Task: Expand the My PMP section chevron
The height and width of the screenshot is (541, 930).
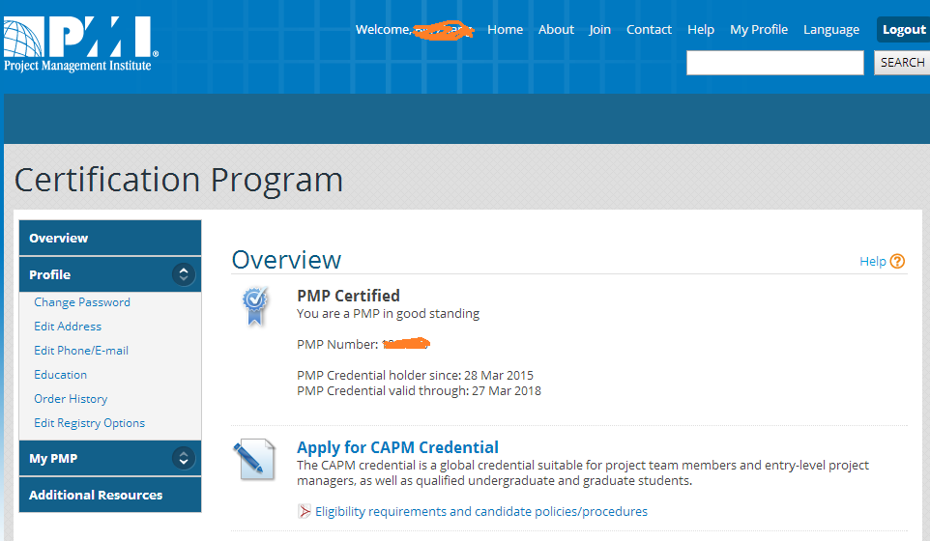Action: pos(184,458)
